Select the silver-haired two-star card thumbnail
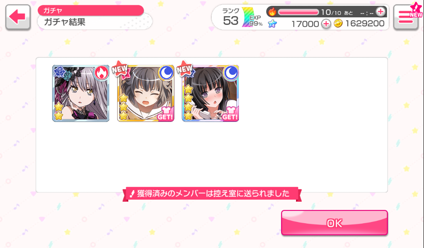 81,93
